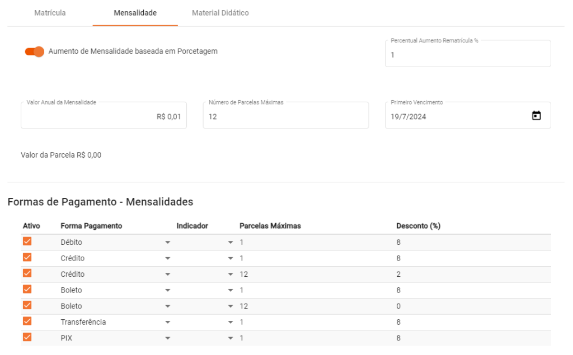This screenshot has width=573, height=355.
Task: Switch to the Matrícula tab
Action: tap(50, 13)
